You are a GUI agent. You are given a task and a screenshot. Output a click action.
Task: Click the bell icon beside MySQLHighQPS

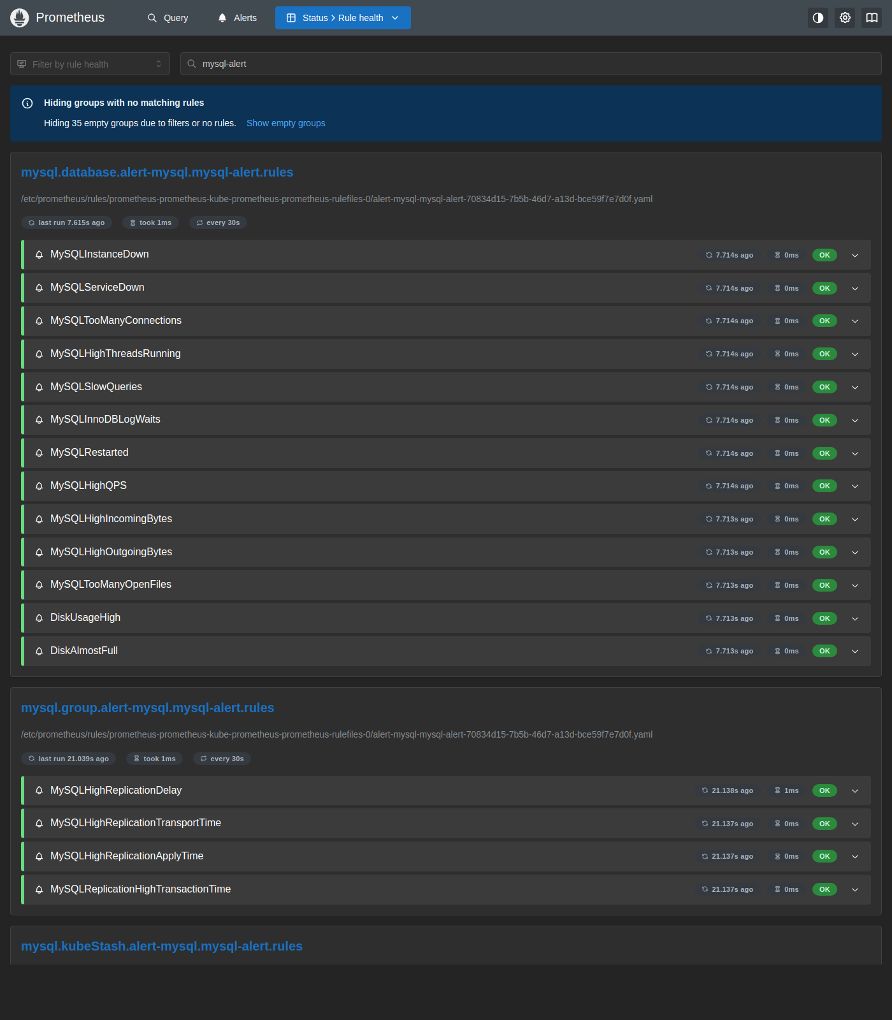click(x=39, y=486)
